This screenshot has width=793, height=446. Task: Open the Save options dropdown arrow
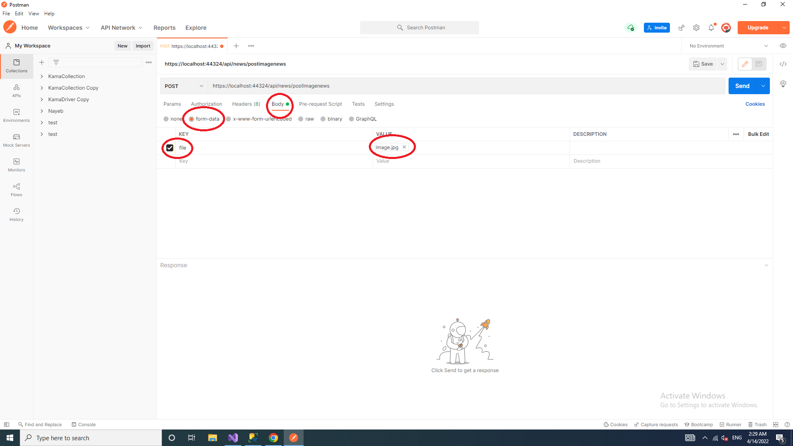[x=722, y=64]
